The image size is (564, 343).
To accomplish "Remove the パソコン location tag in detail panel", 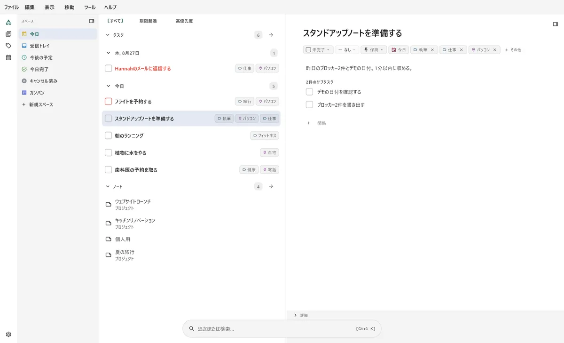I will [495, 49].
